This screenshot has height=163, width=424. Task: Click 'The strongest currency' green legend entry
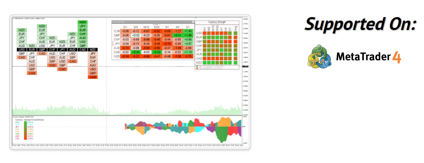(210, 66)
